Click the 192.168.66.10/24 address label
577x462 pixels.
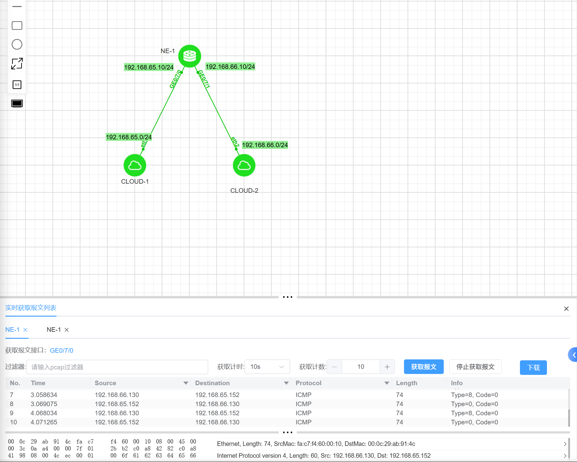click(230, 66)
